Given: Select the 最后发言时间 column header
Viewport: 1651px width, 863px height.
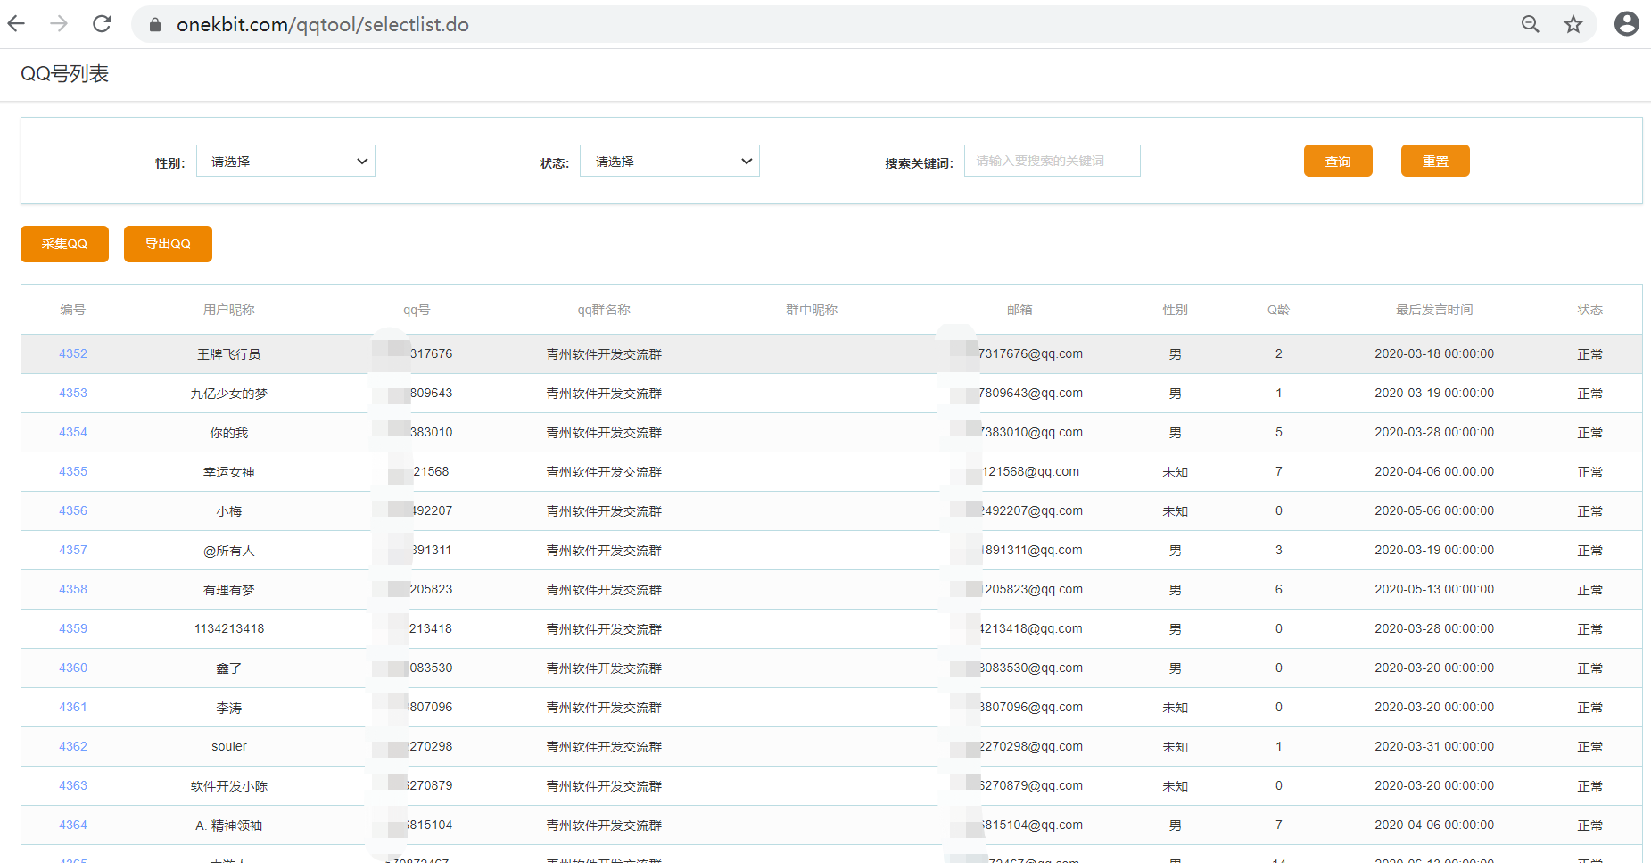Looking at the screenshot, I should (x=1433, y=310).
